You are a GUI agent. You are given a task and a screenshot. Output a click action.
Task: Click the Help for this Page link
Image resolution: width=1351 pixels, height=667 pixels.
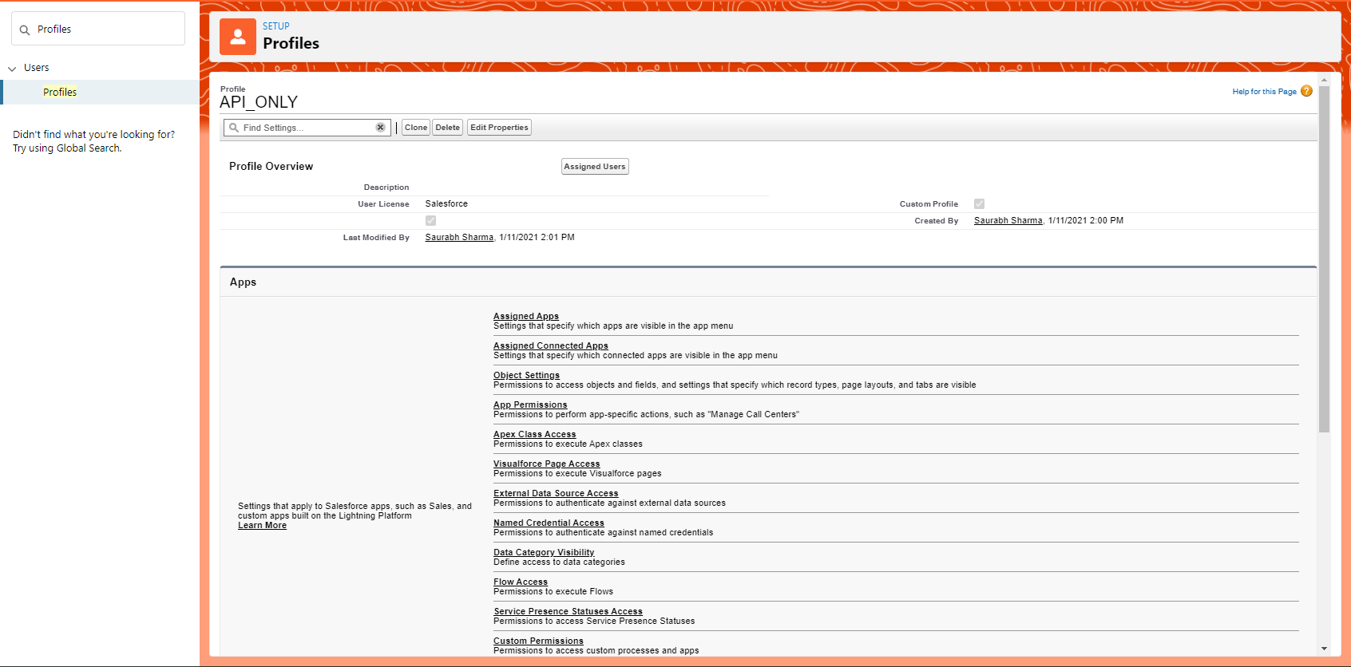[x=1264, y=92]
